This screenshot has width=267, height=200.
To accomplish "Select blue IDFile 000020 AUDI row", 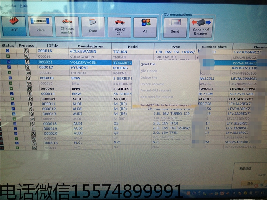I will coord(51,133).
